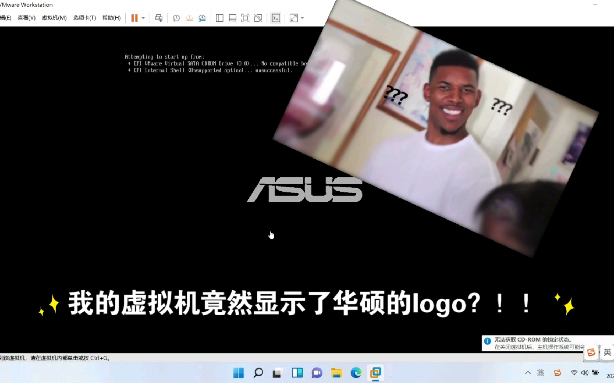Image resolution: width=614 pixels, height=383 pixels.
Task: Click the Sogou input tray icon
Action: (558, 373)
